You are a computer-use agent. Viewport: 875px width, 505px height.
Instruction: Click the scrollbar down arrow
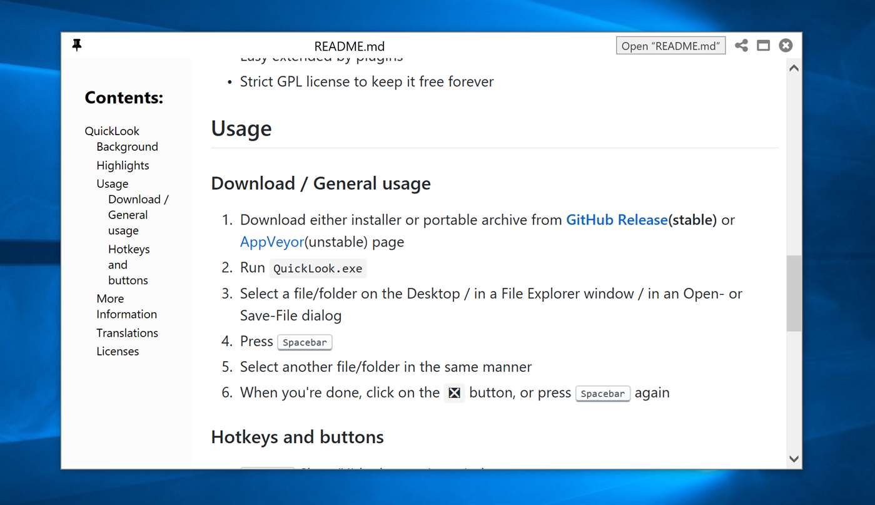click(794, 459)
